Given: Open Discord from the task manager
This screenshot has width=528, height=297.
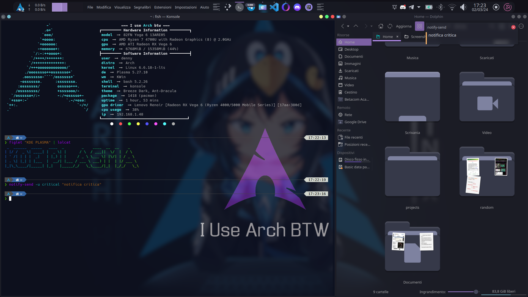Looking at the screenshot, I should click(x=297, y=7).
